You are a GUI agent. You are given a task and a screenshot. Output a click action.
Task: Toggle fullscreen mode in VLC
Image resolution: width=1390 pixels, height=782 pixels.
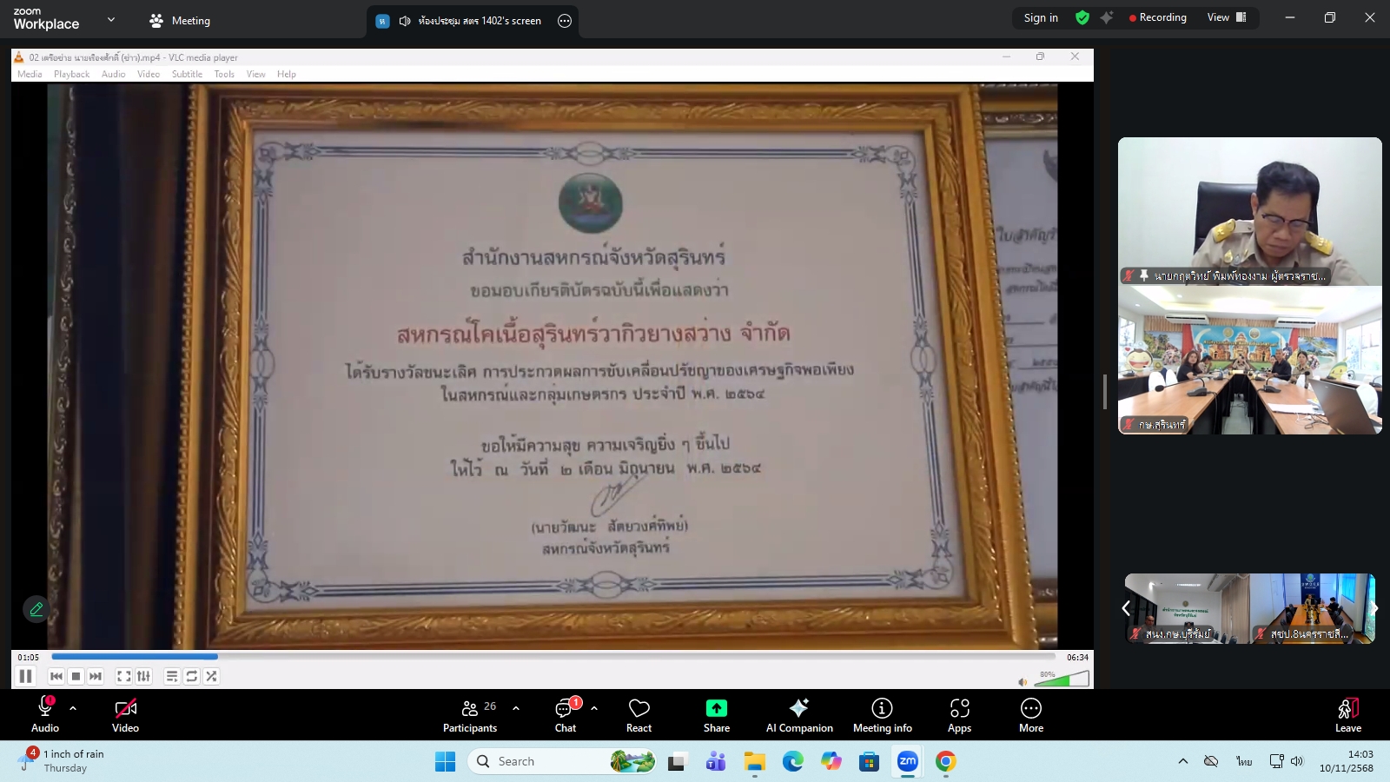124,676
